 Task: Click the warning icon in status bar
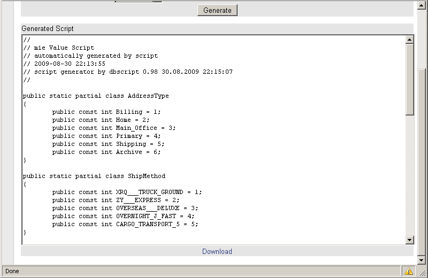coord(409,271)
